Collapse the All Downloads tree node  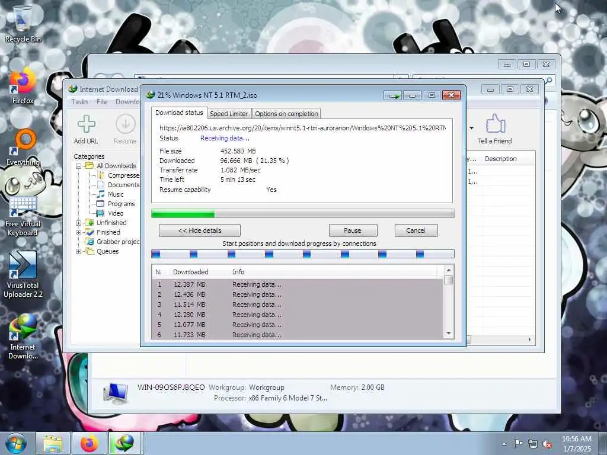[79, 166]
